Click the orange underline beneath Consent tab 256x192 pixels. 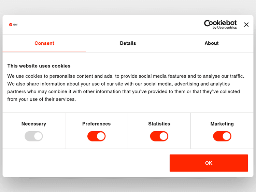point(44,52)
